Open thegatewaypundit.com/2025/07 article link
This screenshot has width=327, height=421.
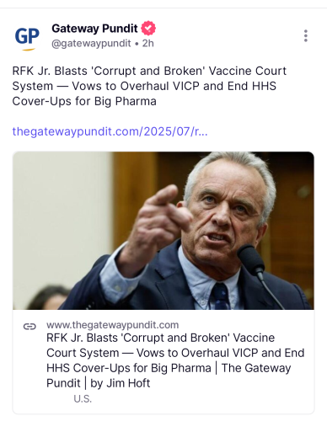[110, 131]
